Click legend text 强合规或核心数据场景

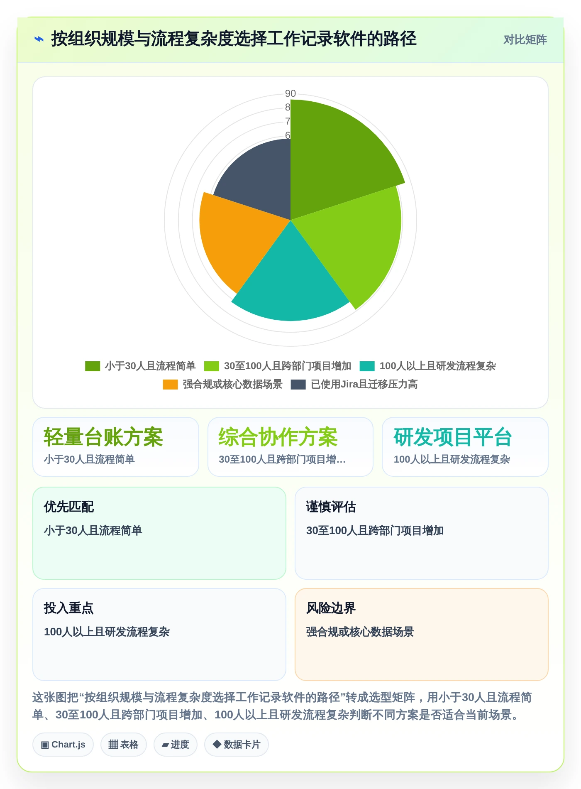[233, 385]
